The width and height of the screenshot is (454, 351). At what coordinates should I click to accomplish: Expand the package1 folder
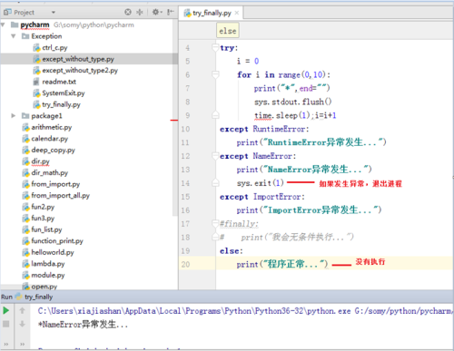(14, 115)
